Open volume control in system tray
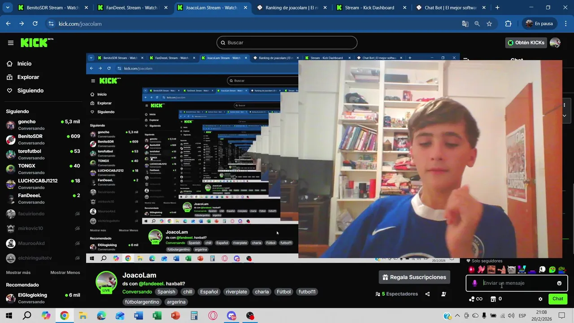 pyautogui.click(x=511, y=316)
